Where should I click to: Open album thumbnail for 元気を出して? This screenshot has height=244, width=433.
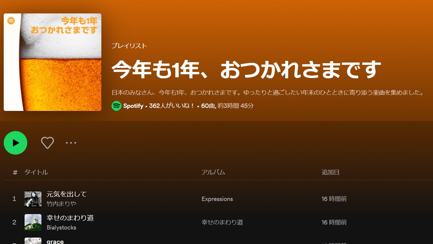33,199
